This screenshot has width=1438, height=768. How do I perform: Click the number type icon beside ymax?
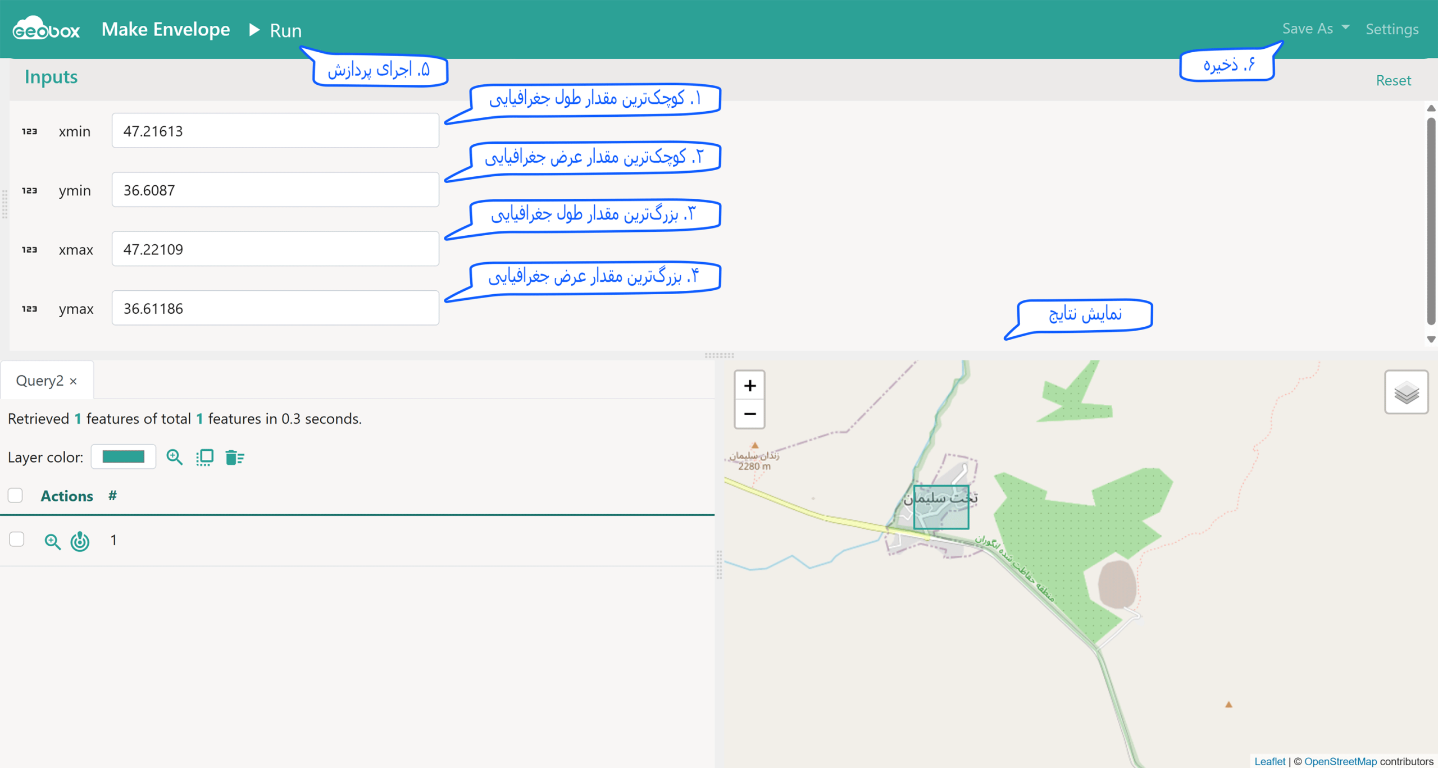click(x=30, y=309)
